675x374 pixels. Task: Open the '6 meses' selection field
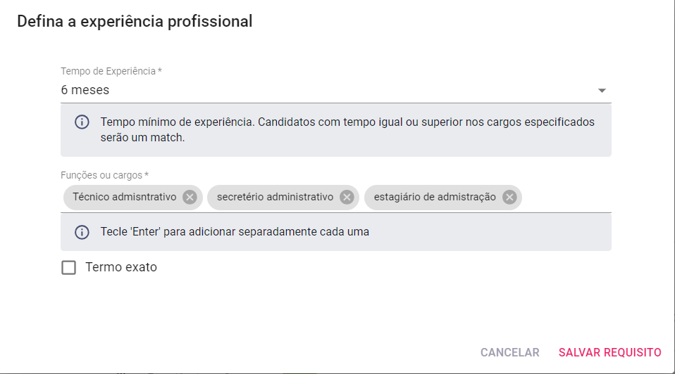[336, 90]
